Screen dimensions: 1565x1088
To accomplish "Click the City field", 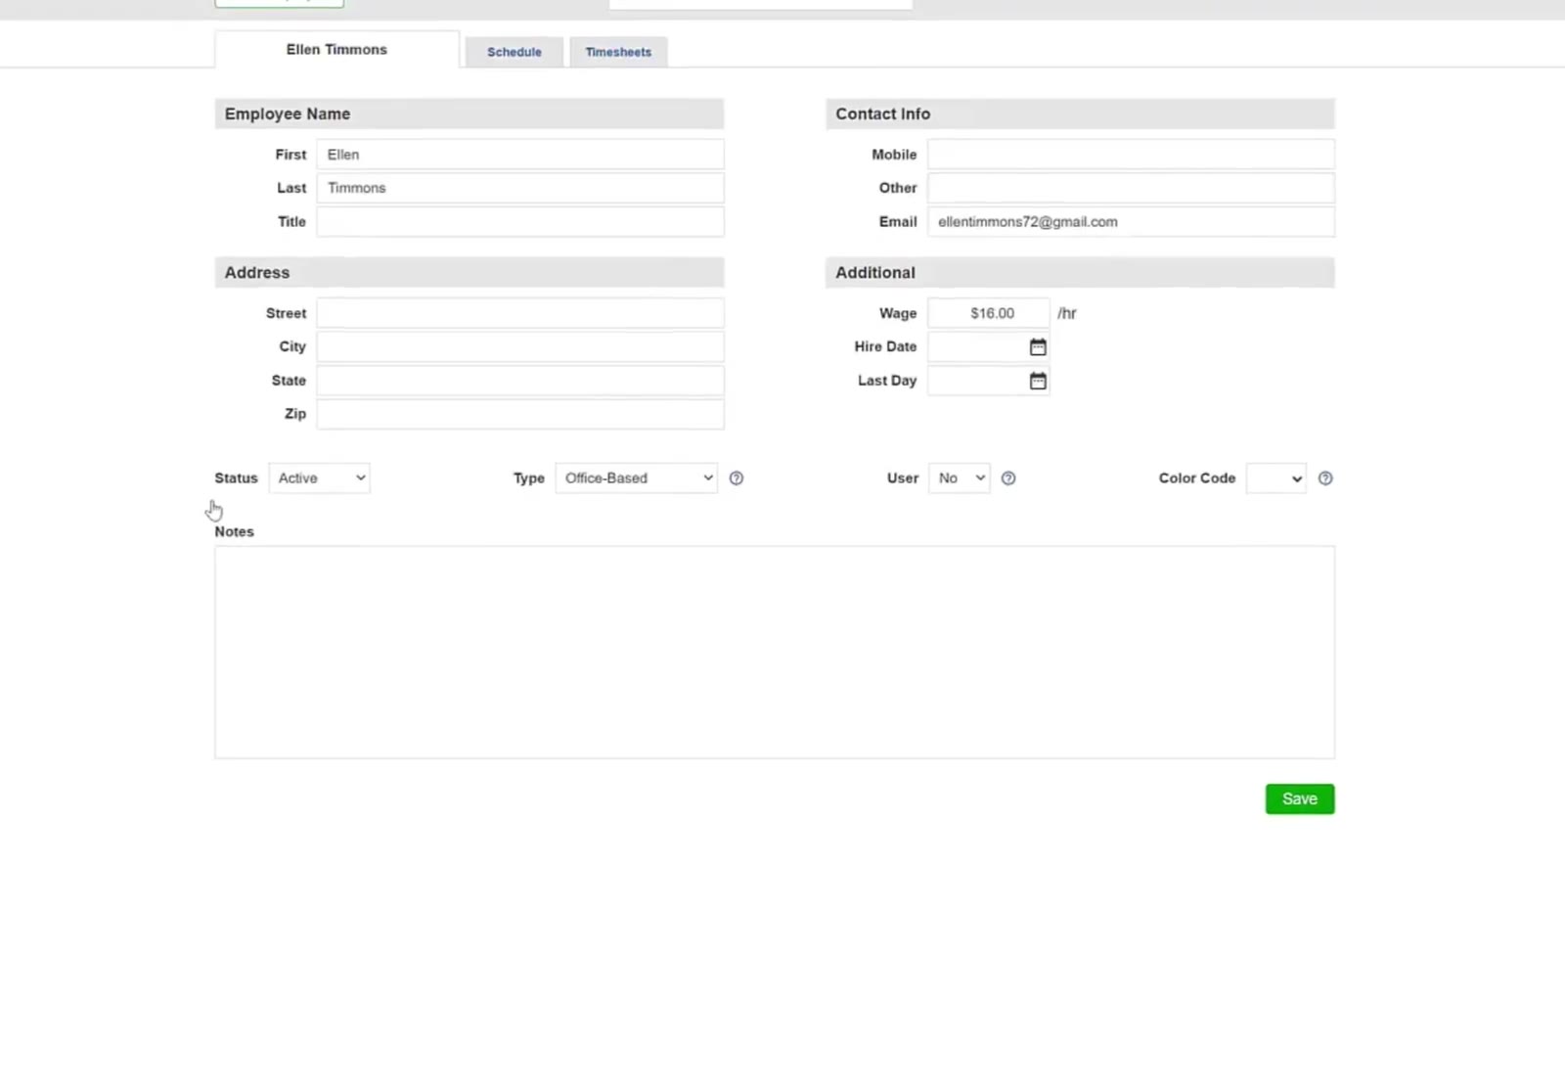I will click(520, 346).
